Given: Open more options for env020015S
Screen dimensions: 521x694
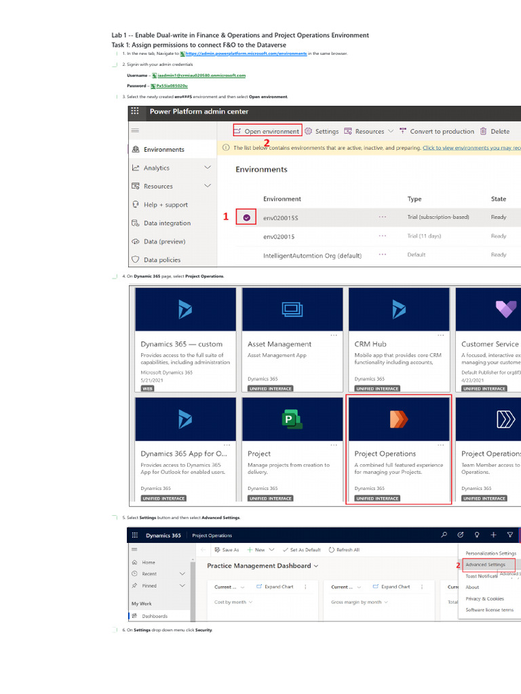Looking at the screenshot, I should [x=383, y=217].
